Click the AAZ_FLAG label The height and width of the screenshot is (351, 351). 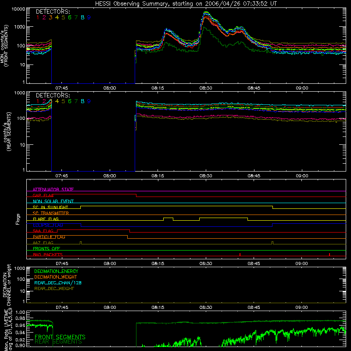pyautogui.click(x=43, y=243)
